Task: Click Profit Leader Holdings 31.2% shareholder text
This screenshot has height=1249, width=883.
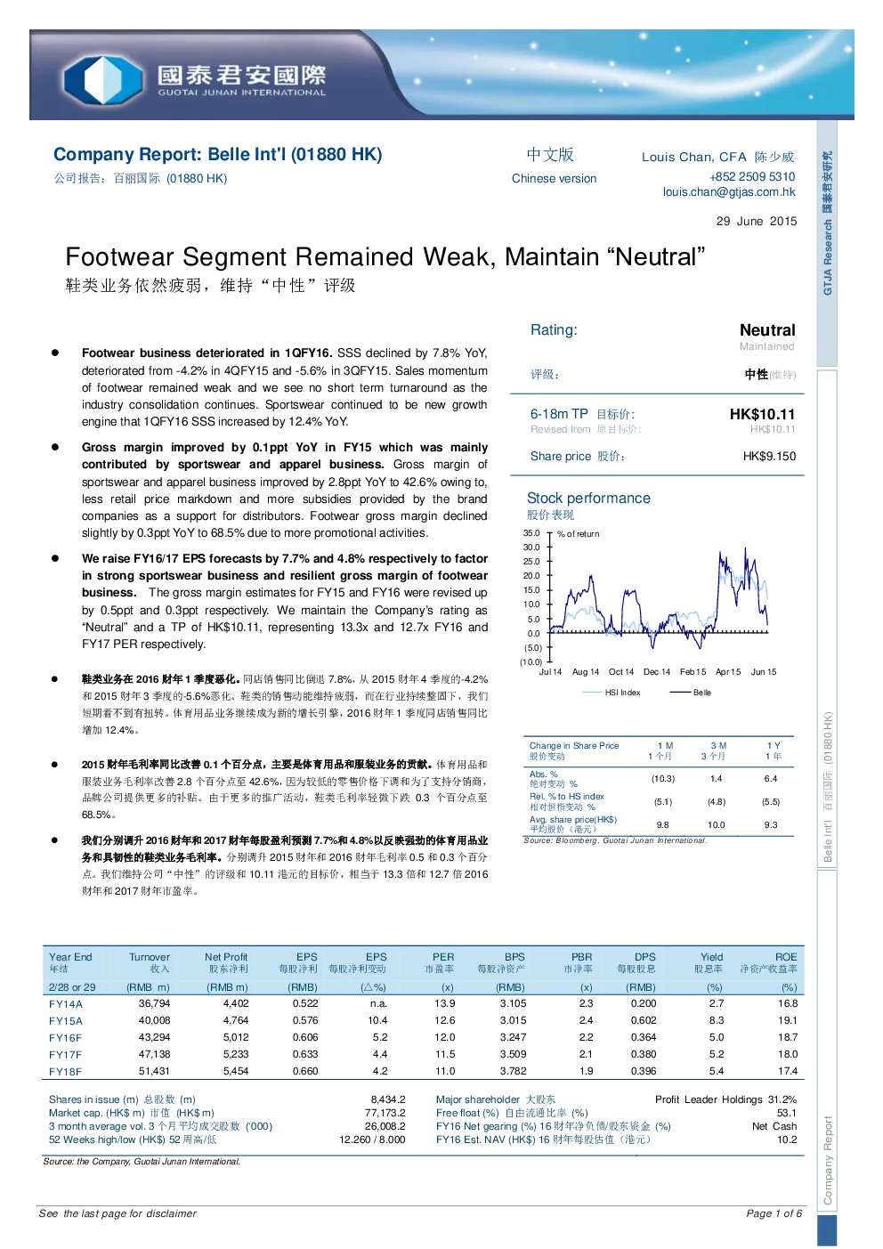Action: point(725,1100)
